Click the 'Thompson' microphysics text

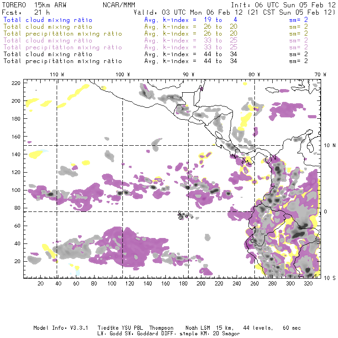point(161,328)
